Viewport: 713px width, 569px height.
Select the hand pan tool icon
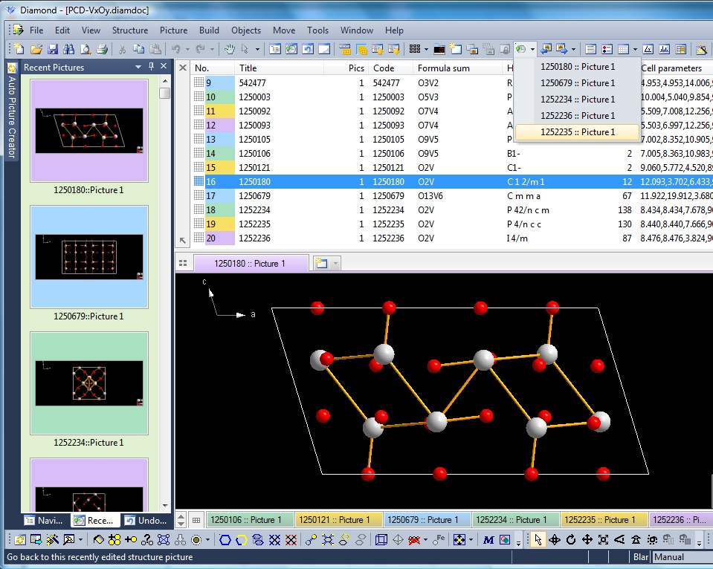[x=230, y=49]
